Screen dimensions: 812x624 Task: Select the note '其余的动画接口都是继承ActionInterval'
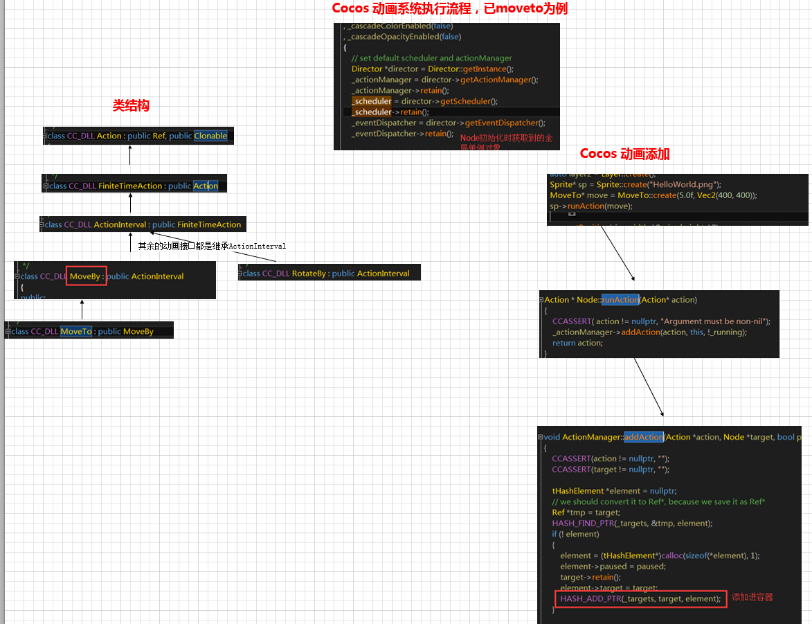(x=212, y=246)
